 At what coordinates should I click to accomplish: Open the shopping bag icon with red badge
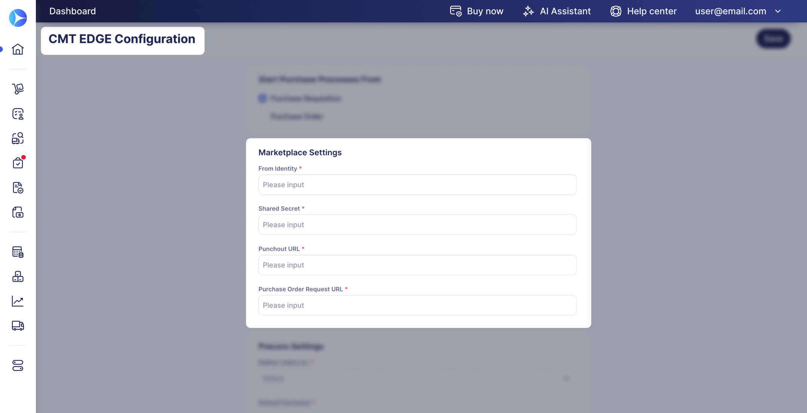coord(18,163)
